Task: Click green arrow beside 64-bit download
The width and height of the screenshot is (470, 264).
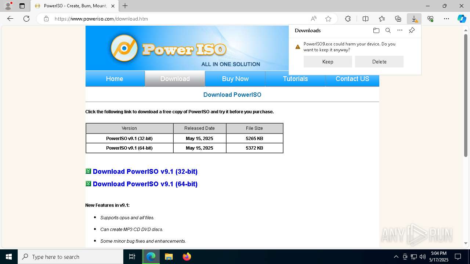Action: tap(88, 184)
